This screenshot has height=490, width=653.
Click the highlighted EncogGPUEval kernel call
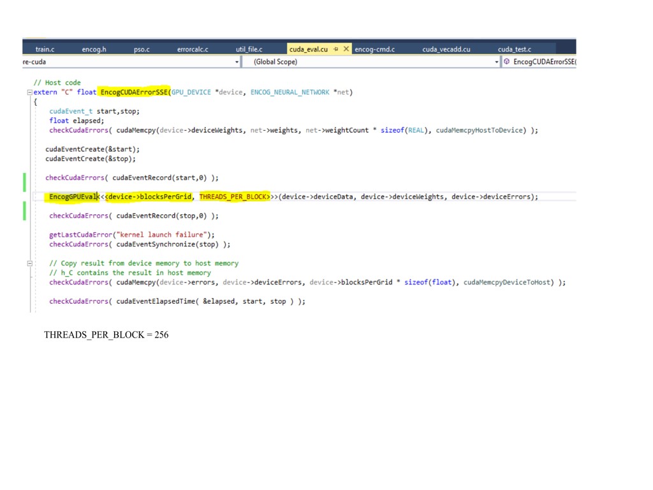(72, 197)
